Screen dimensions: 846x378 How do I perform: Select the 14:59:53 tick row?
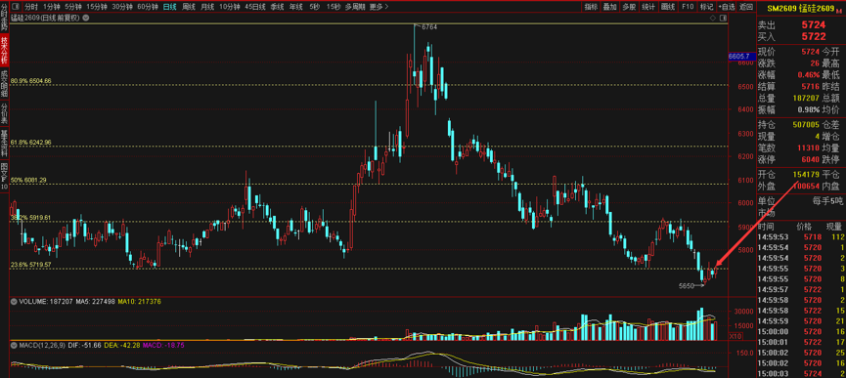[x=801, y=237]
